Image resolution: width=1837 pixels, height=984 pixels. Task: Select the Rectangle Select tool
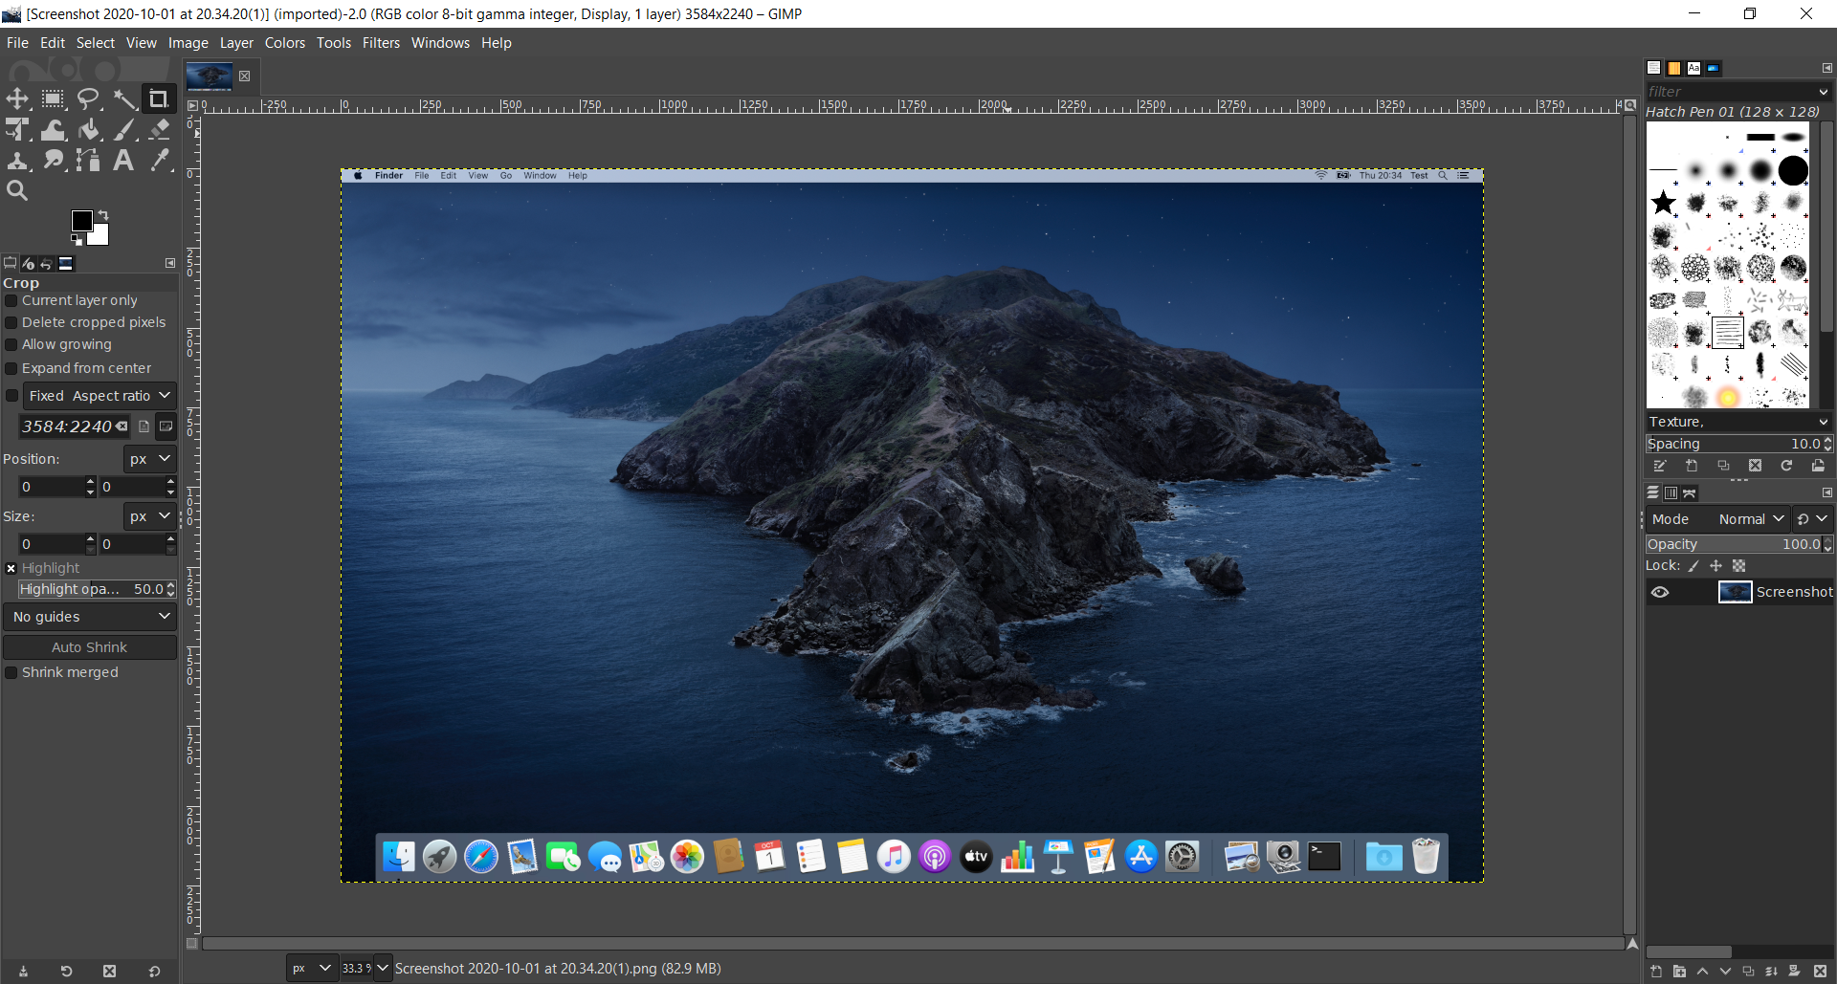pyautogui.click(x=53, y=98)
